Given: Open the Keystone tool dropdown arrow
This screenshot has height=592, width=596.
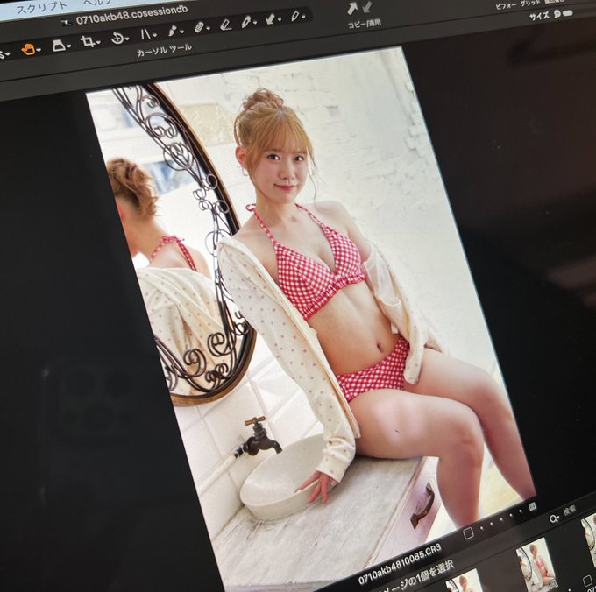Looking at the screenshot, I should 68,46.
